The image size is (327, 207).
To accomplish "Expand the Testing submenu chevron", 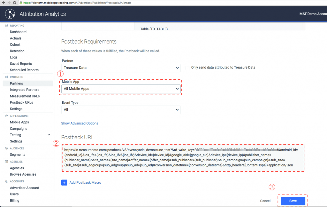I will 49,135.
